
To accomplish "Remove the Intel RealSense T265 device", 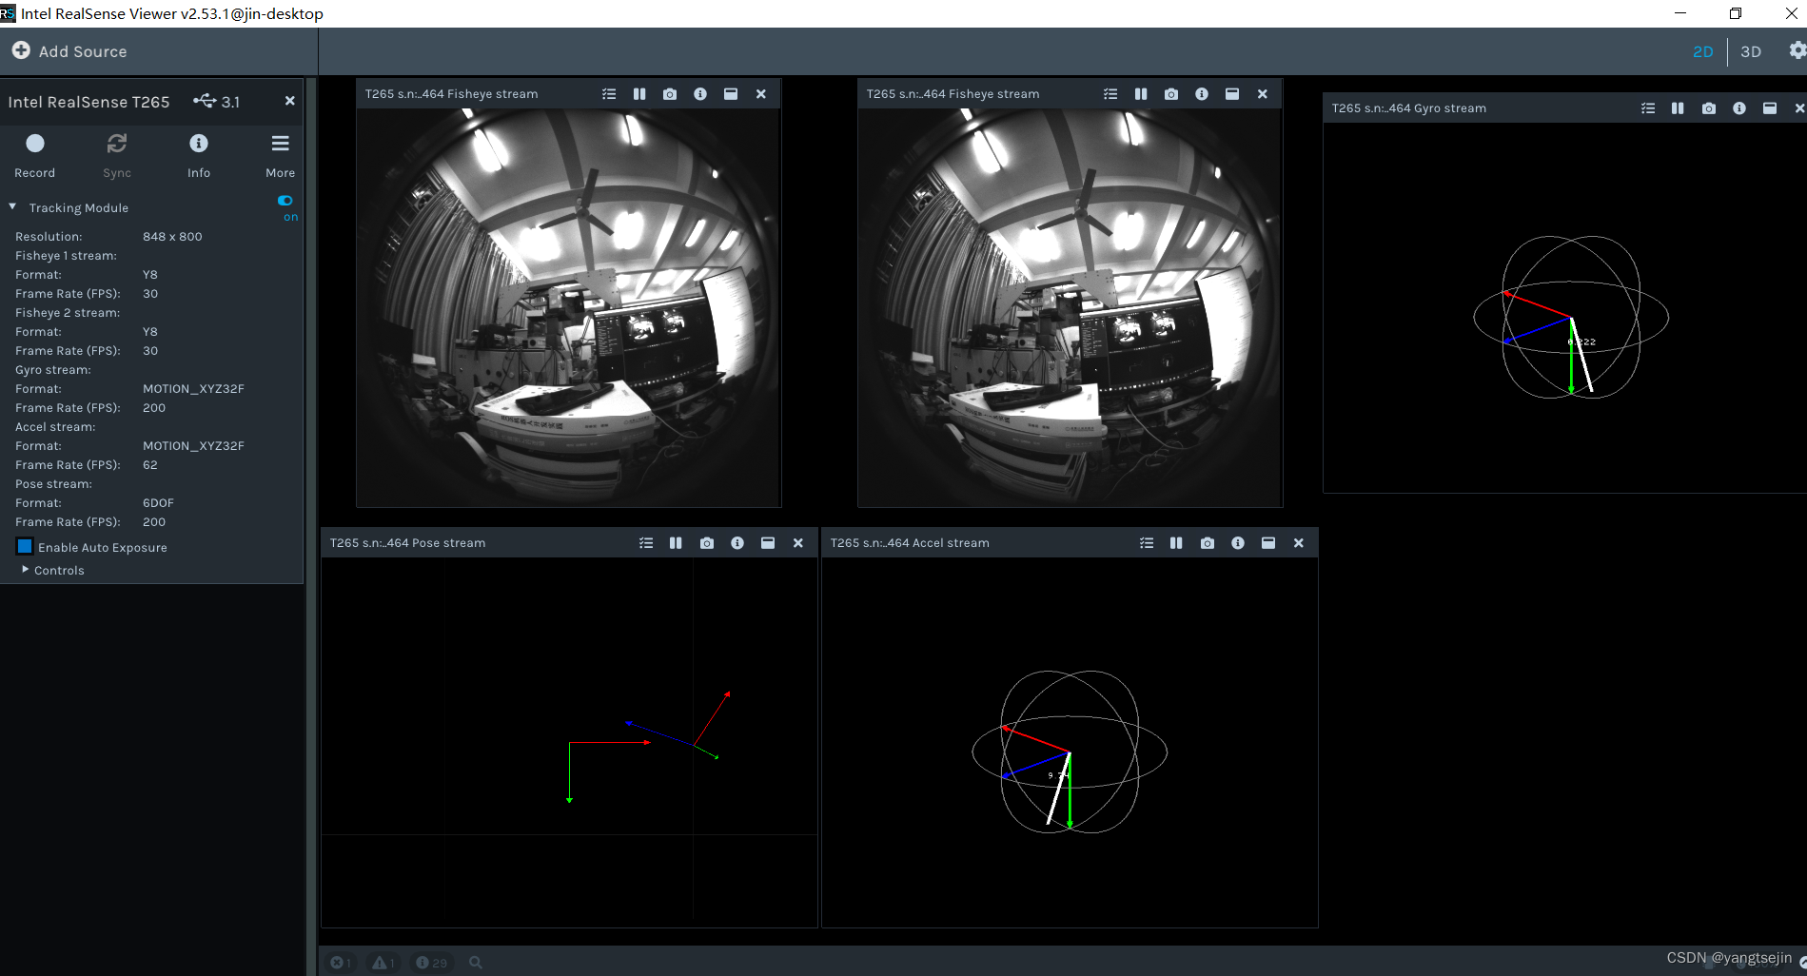I will [290, 101].
